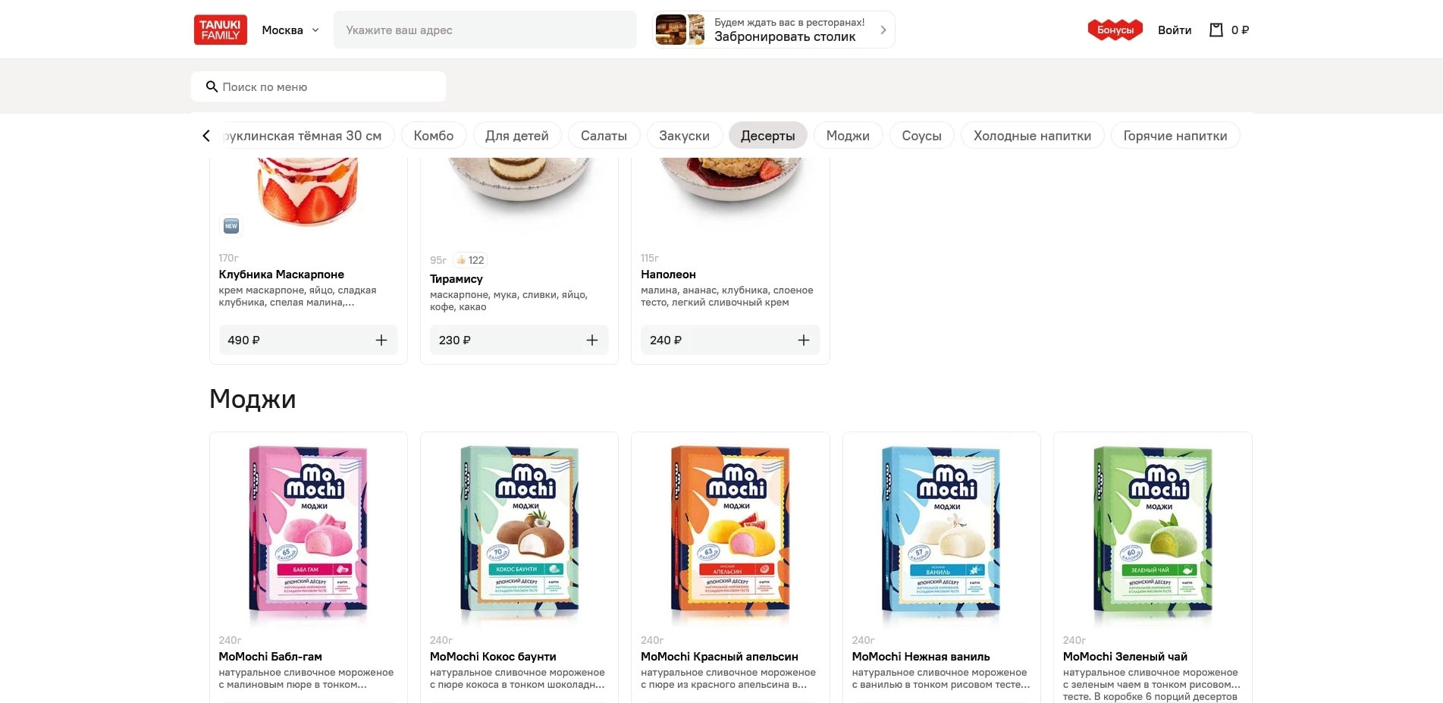Screen dimensions: 1443x703
Task: Add Клубника Маскарпоне with plus icon
Action: [381, 341]
